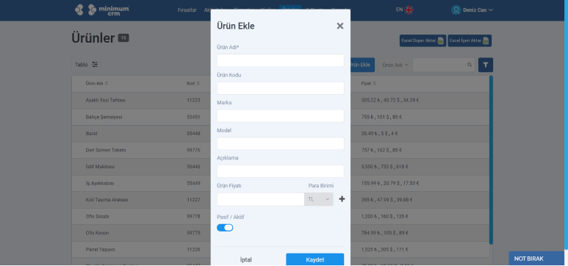The image size is (568, 266).
Task: Click the Deniz Can user avatar icon
Action: pyautogui.click(x=456, y=10)
